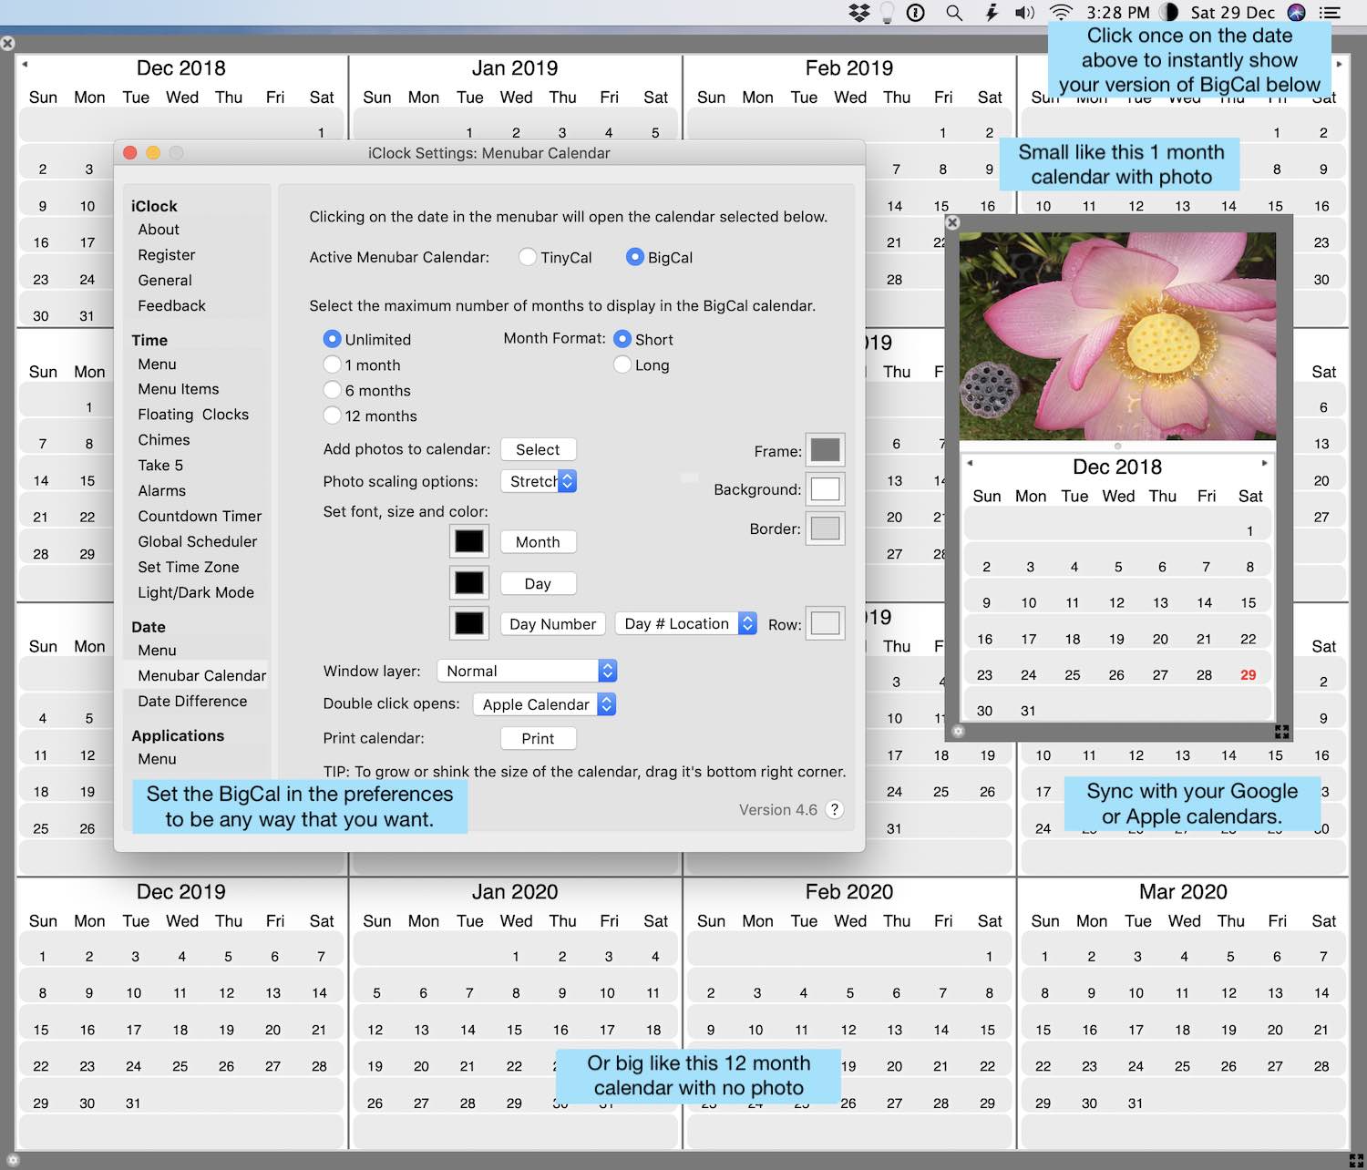Viewport: 1367px width, 1170px height.
Task: Click the moon phase icon next to the time
Action: click(1168, 12)
